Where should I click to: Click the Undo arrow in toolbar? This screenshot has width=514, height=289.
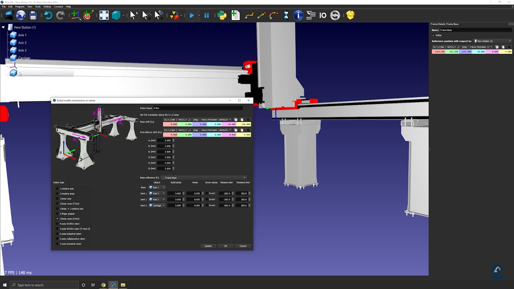pos(48,15)
